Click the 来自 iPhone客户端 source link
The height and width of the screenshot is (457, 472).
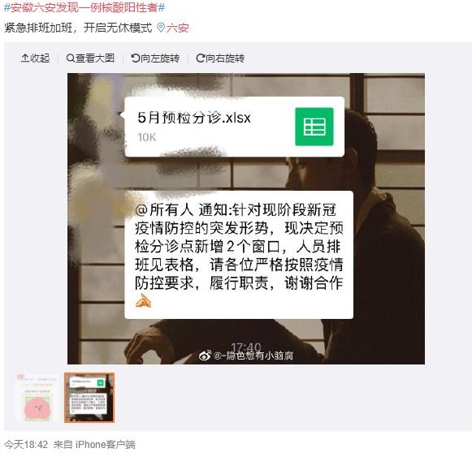click(94, 444)
